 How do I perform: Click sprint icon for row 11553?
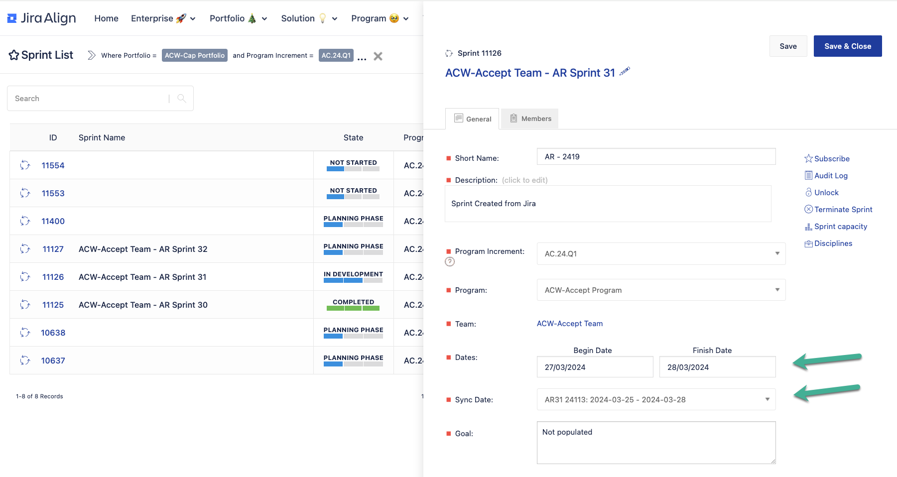pyautogui.click(x=25, y=193)
